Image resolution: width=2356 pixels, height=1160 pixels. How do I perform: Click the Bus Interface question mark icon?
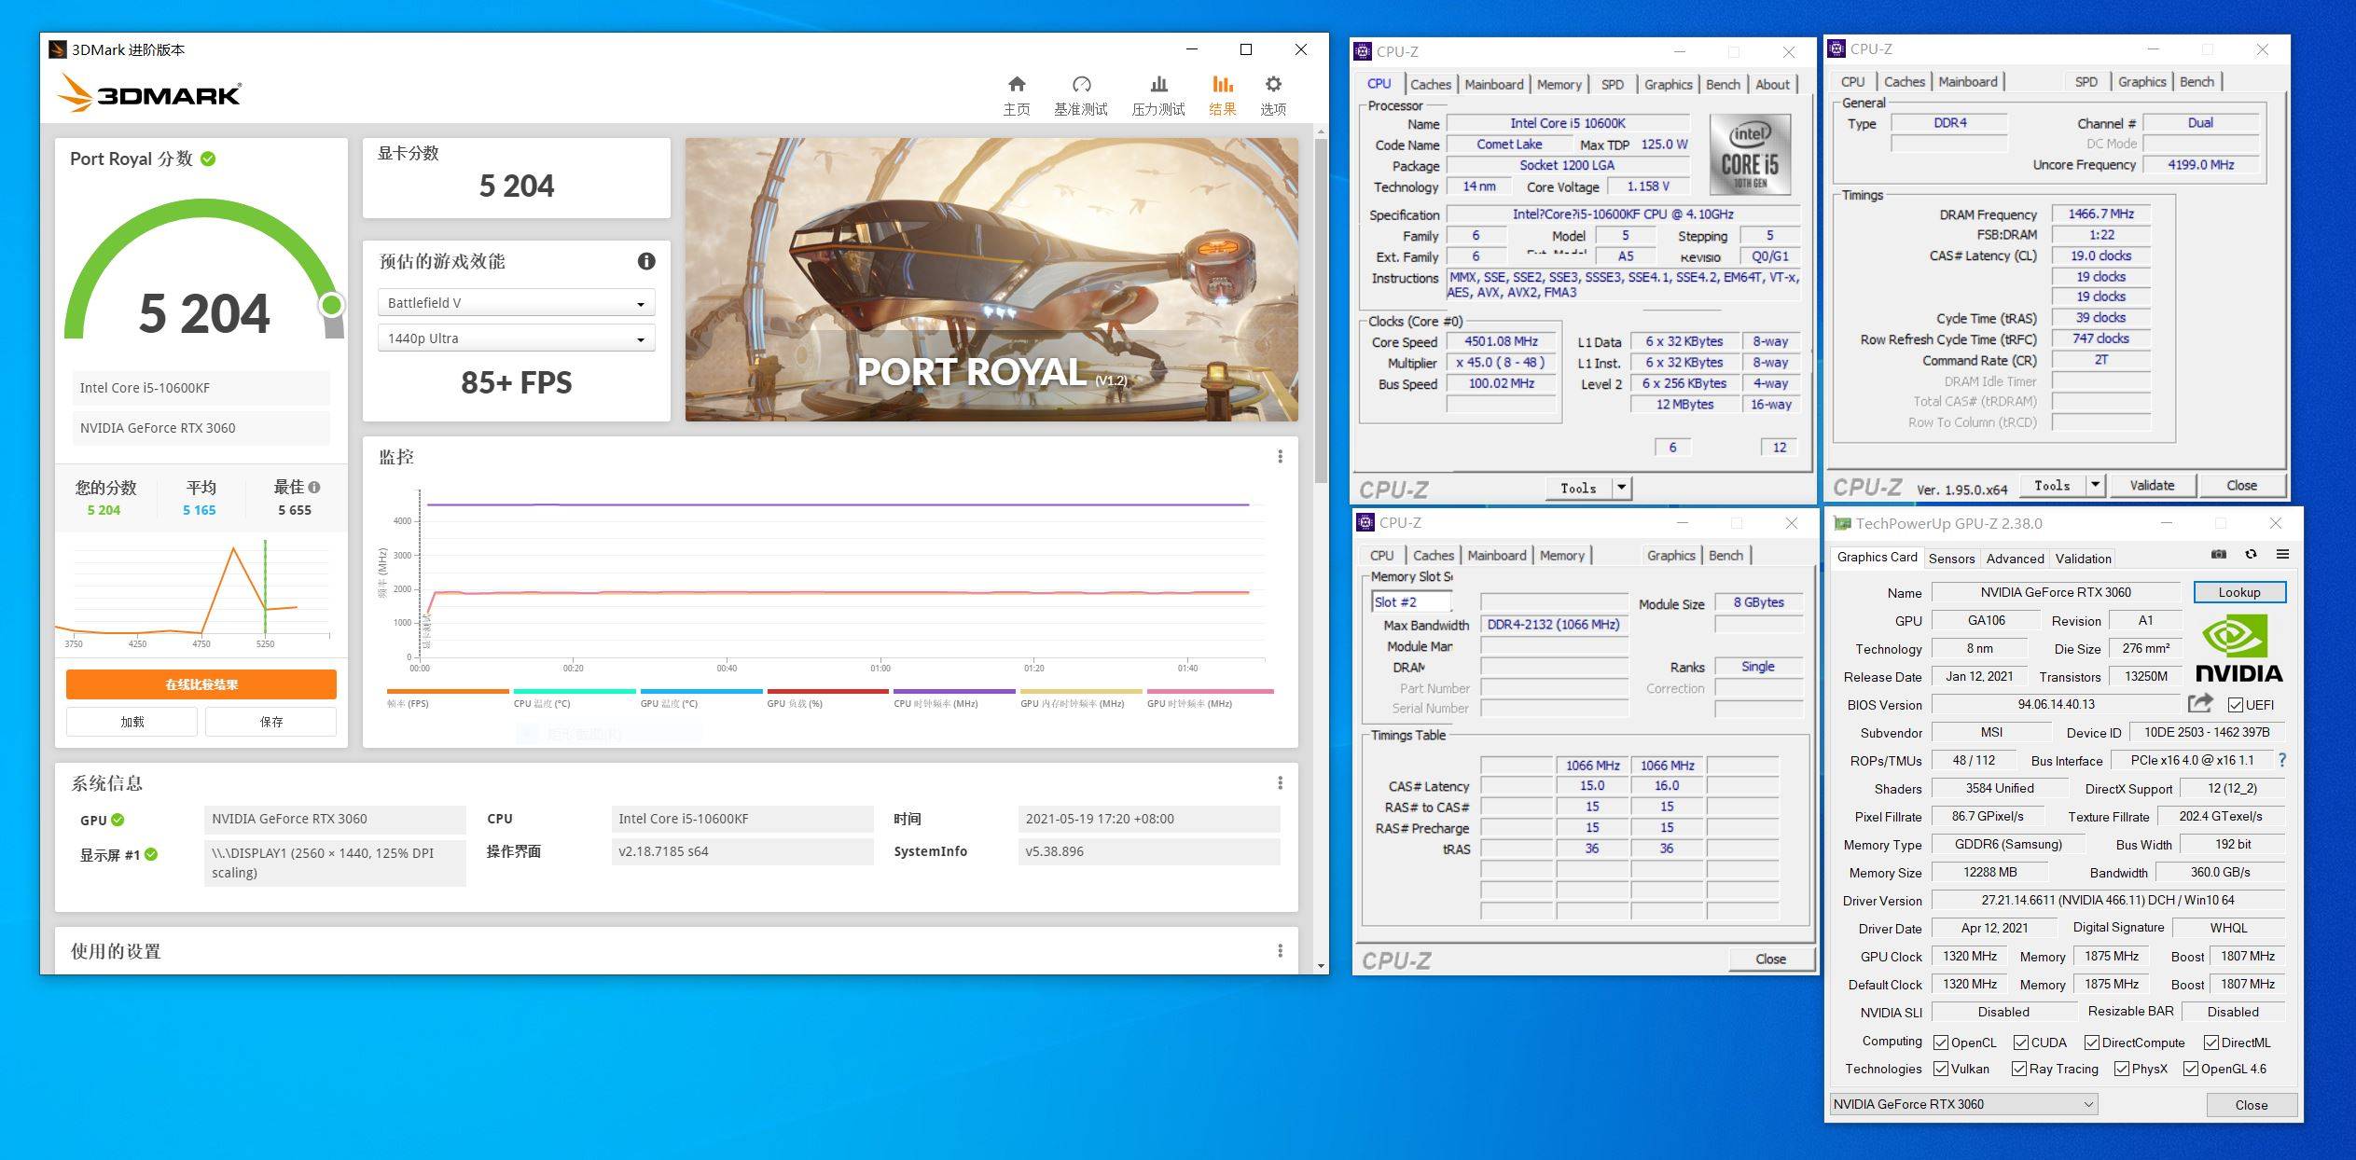tap(2281, 760)
